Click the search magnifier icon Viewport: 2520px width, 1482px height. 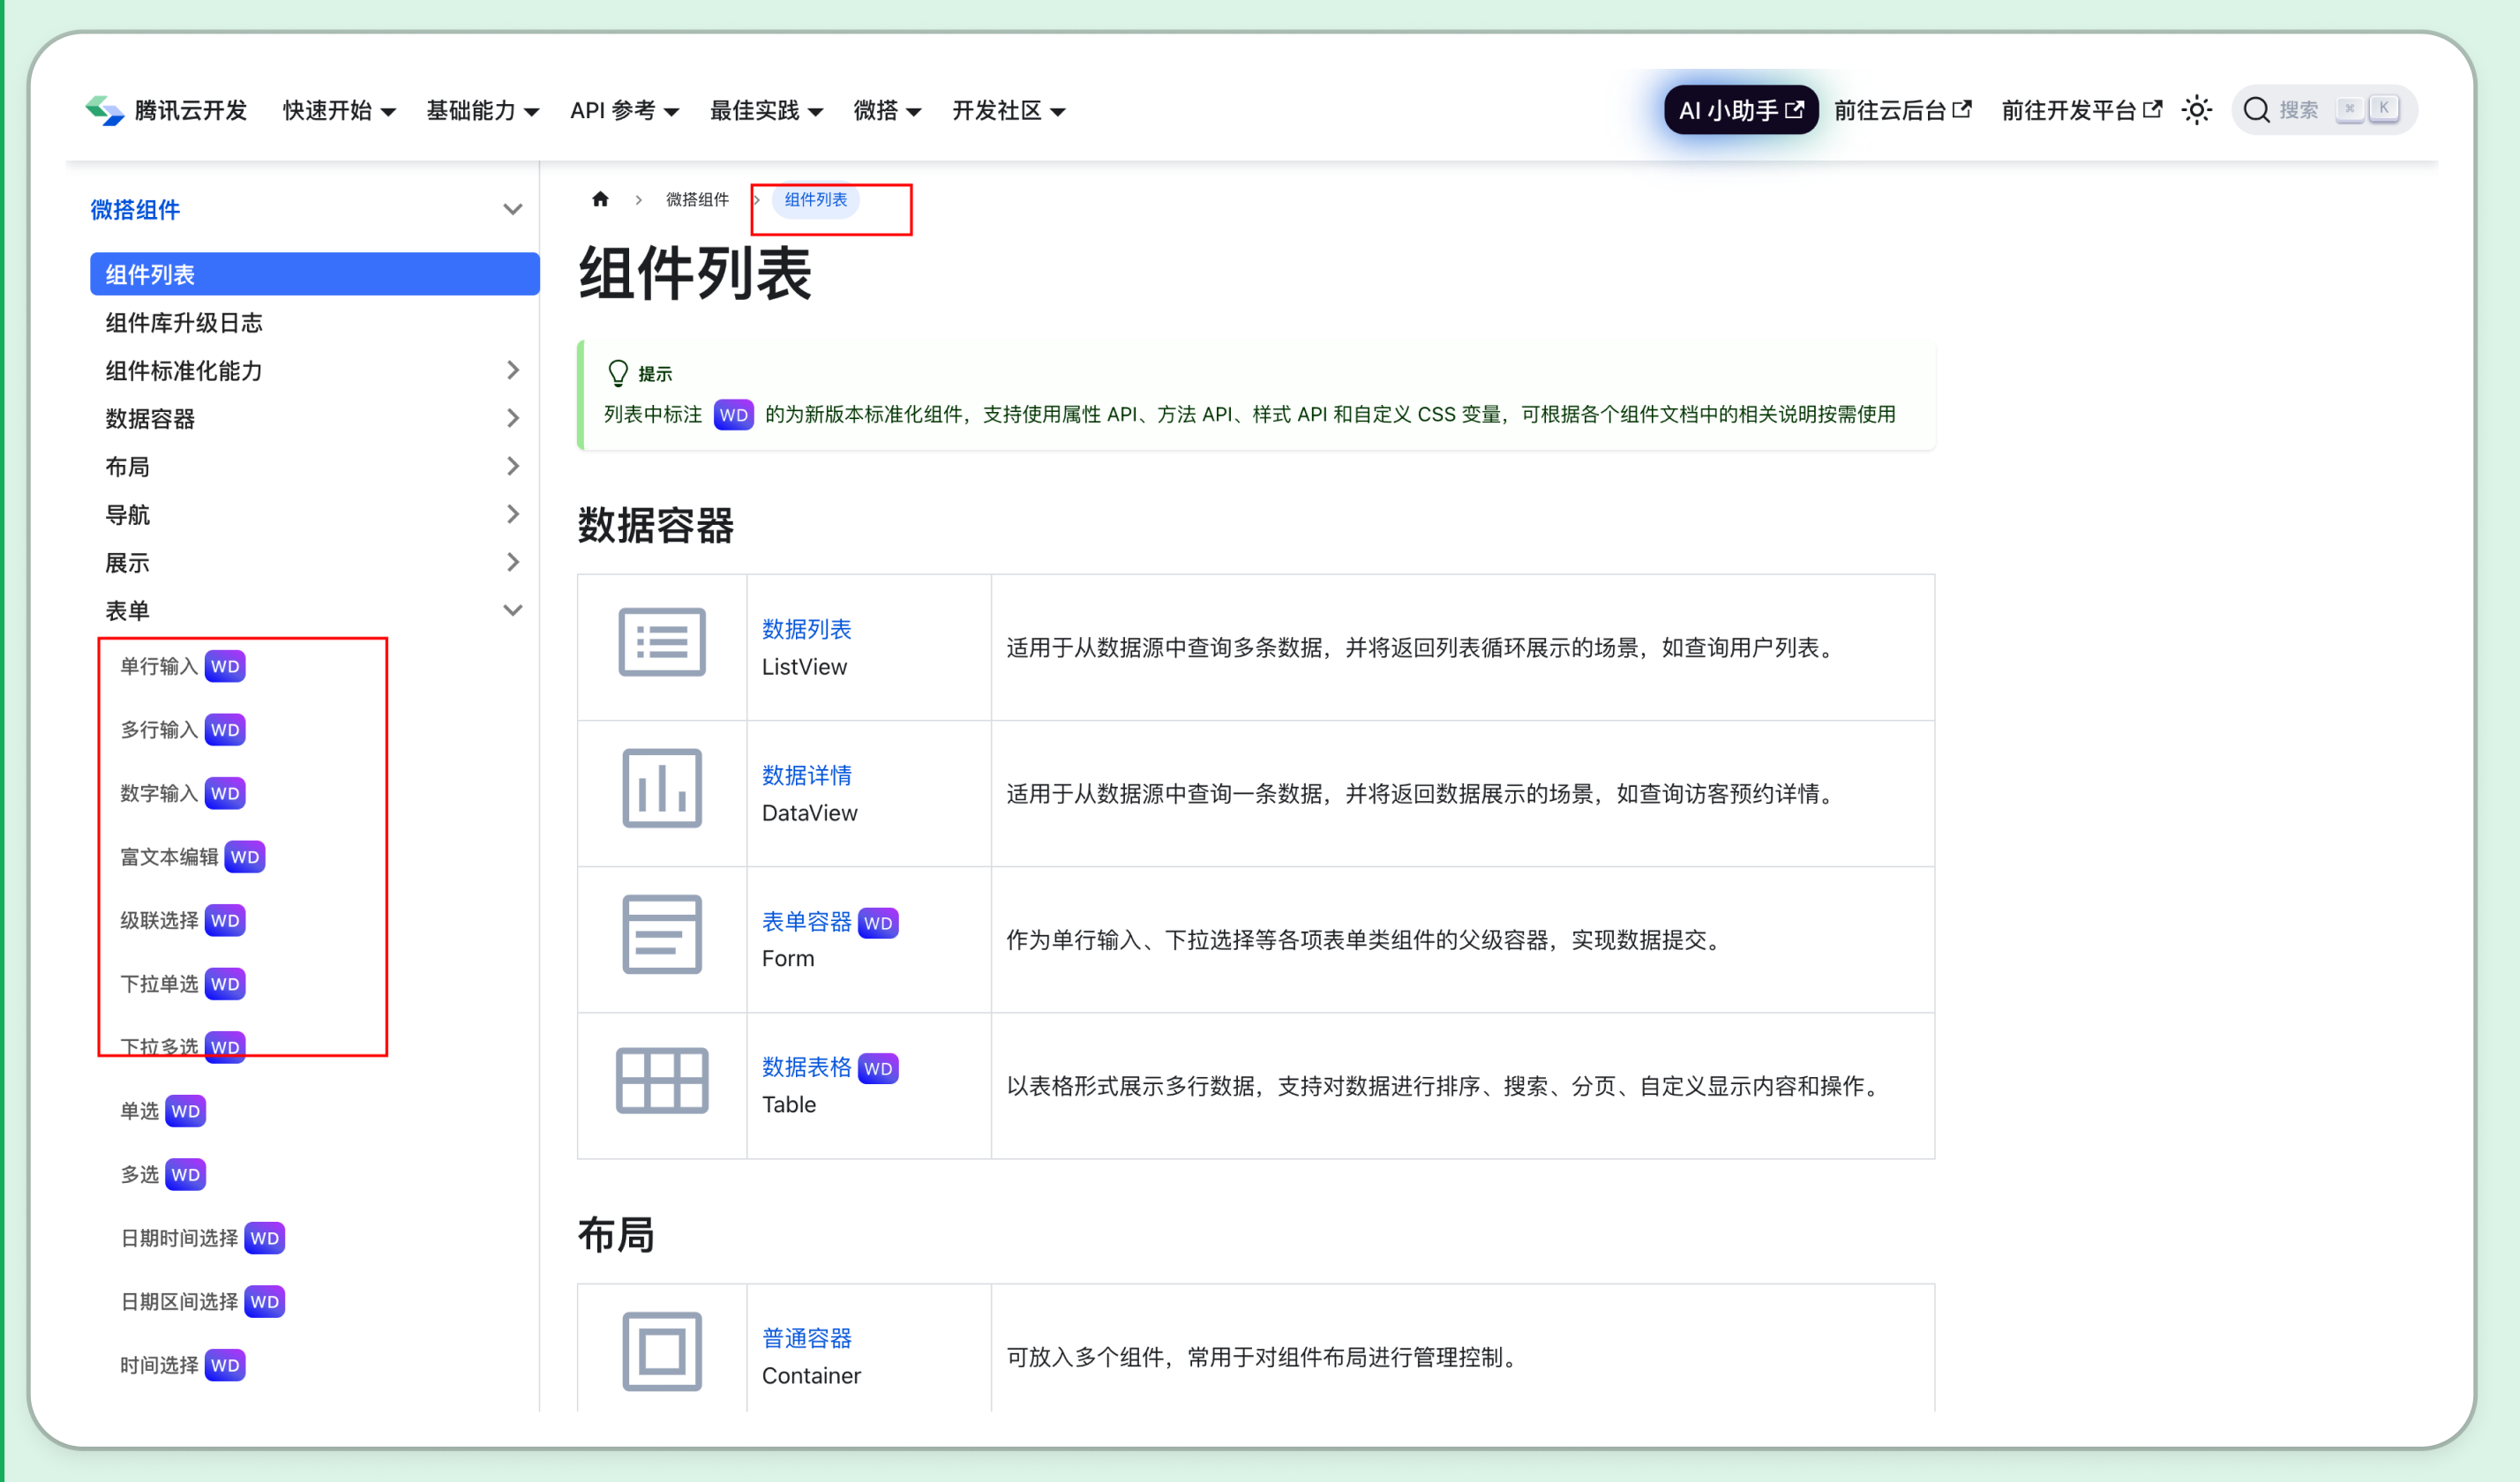pos(2256,110)
